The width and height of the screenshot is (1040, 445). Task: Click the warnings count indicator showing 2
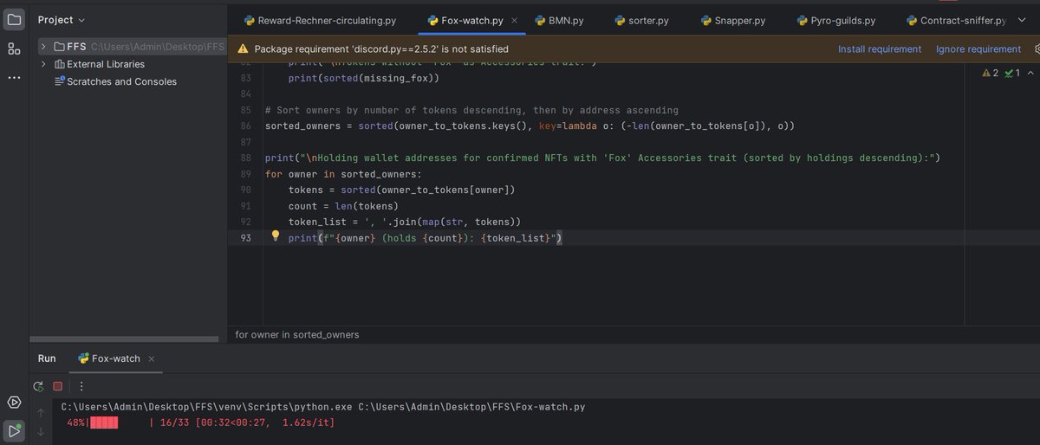click(990, 74)
